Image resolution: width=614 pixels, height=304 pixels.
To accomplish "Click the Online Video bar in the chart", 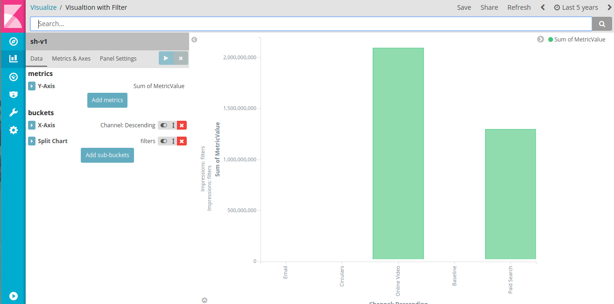I will coord(398,153).
